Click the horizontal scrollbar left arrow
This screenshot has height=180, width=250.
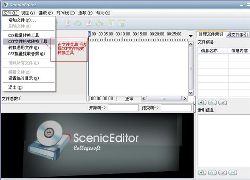(x=144, y=99)
